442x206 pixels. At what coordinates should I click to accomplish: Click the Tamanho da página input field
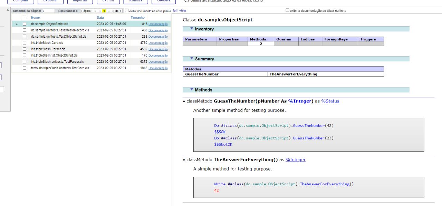(48, 11)
